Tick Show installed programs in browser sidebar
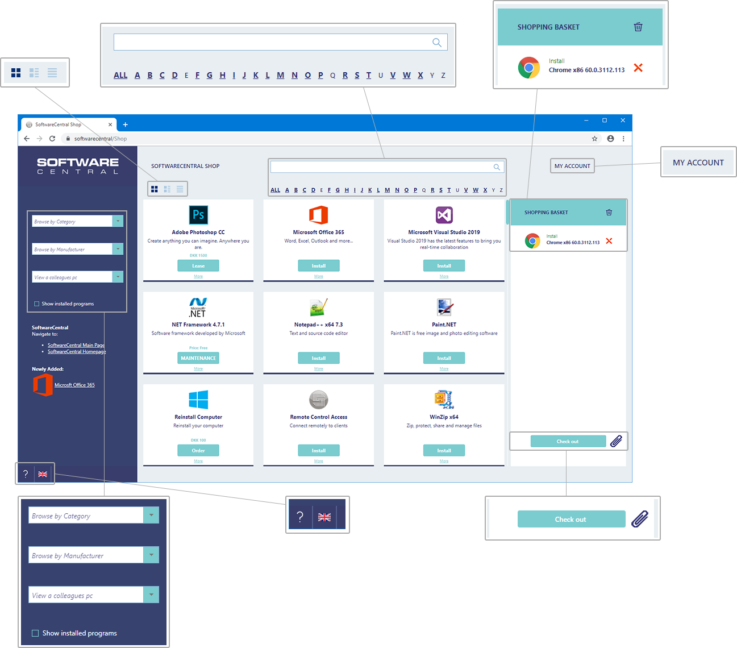Image resolution: width=737 pixels, height=648 pixels. 37,304
